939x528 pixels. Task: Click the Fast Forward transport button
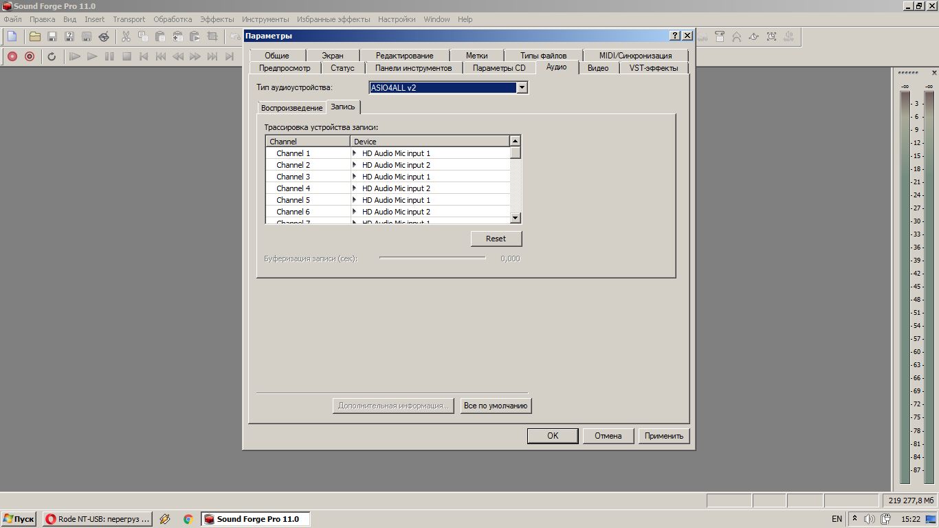(195, 56)
